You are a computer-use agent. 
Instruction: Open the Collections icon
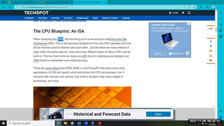207,7
